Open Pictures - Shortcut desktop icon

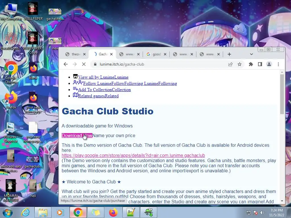pos(11,133)
